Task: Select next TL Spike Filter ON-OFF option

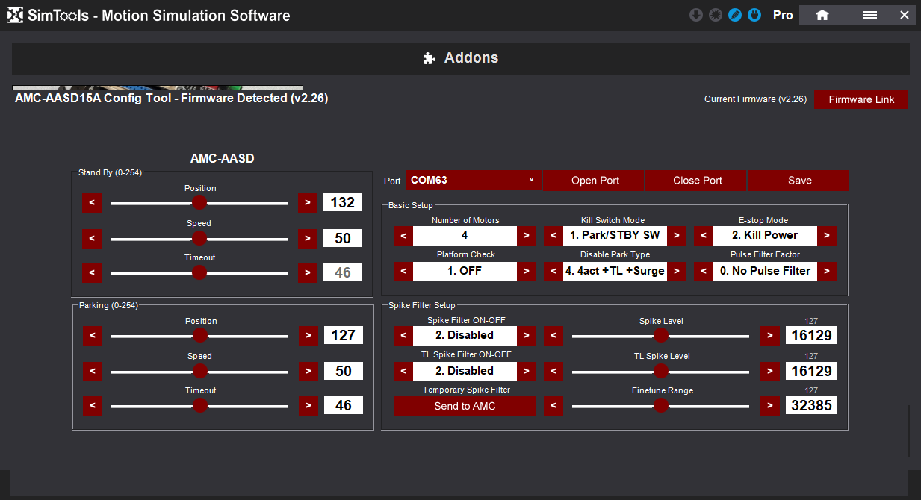Action: [527, 371]
